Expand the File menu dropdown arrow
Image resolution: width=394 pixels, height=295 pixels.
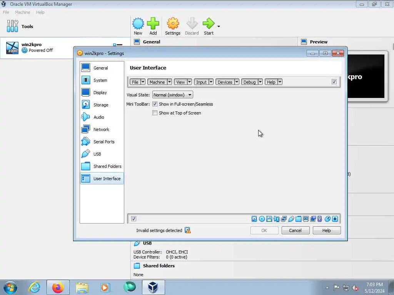(x=143, y=82)
